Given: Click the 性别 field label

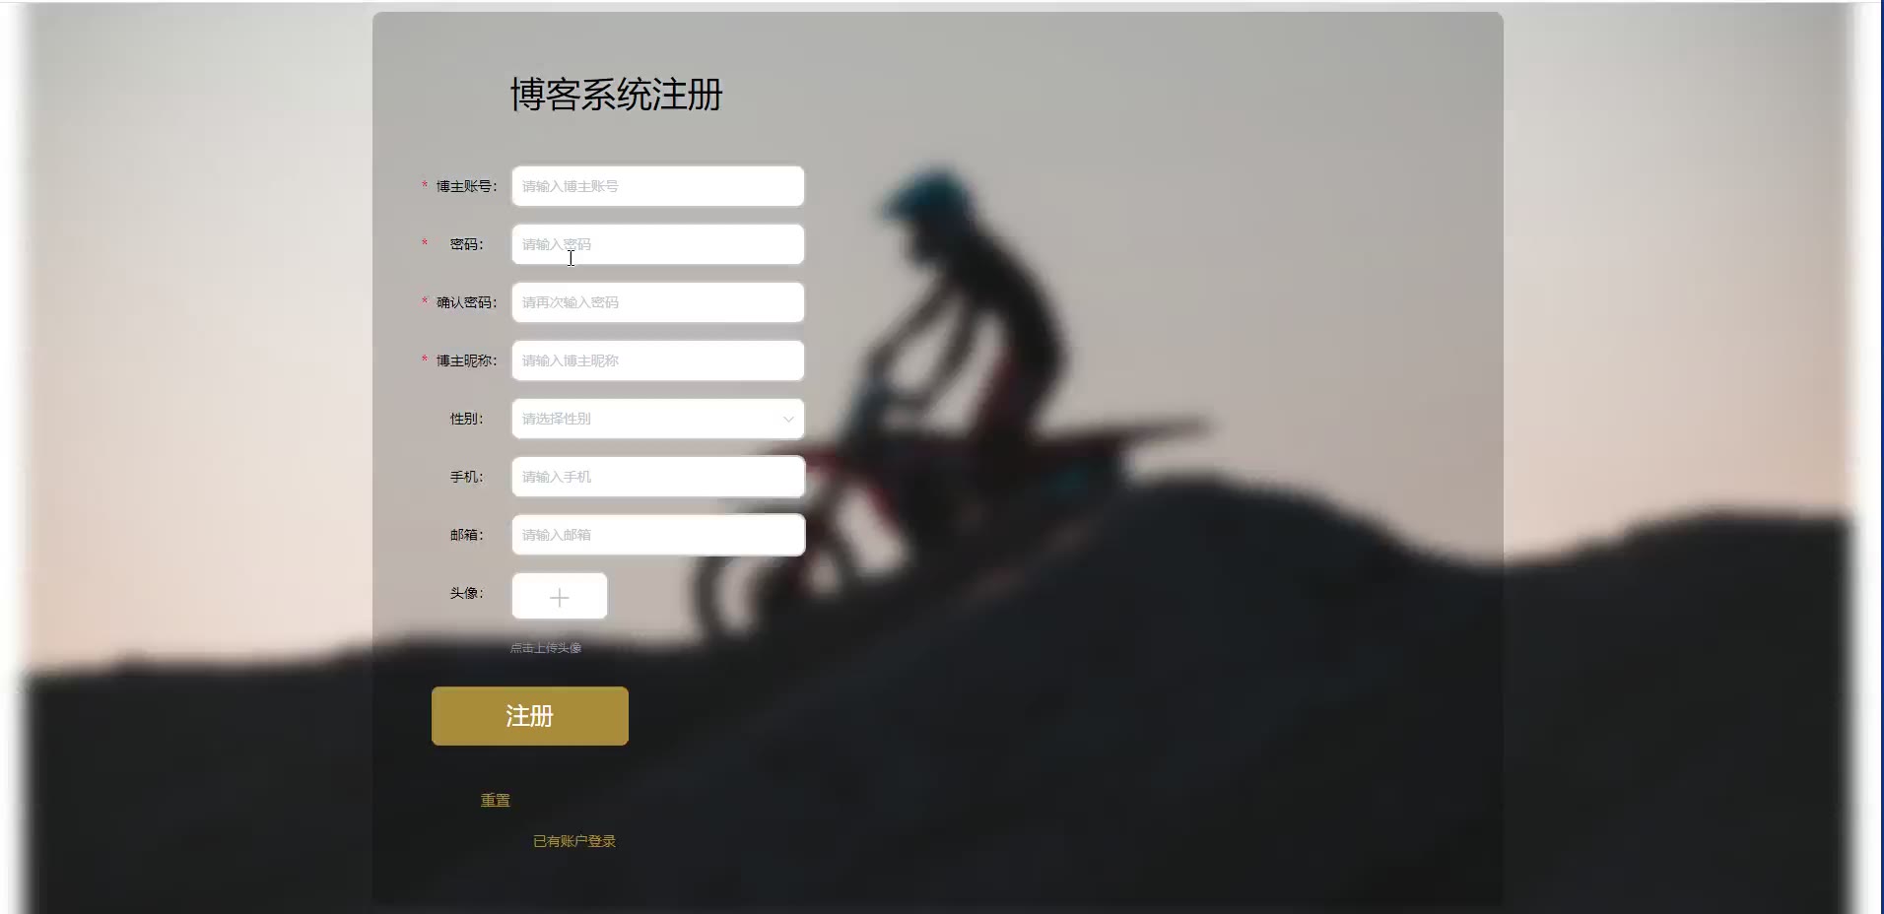Looking at the screenshot, I should coord(466,419).
